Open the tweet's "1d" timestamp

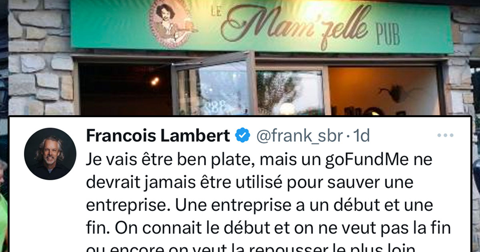pyautogui.click(x=362, y=136)
